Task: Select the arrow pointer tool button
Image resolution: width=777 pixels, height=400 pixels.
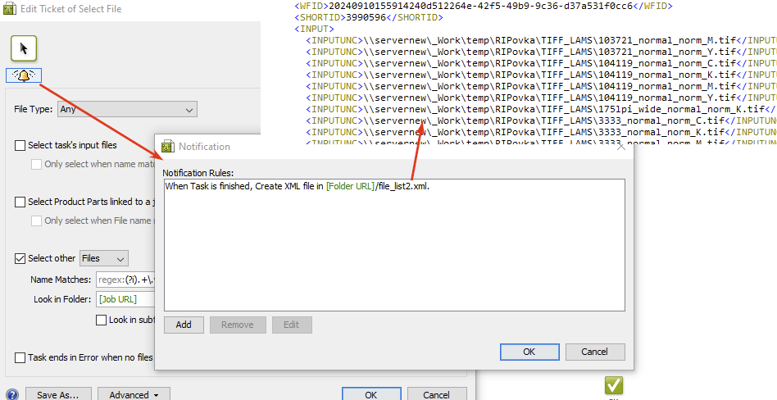Action: pyautogui.click(x=23, y=48)
